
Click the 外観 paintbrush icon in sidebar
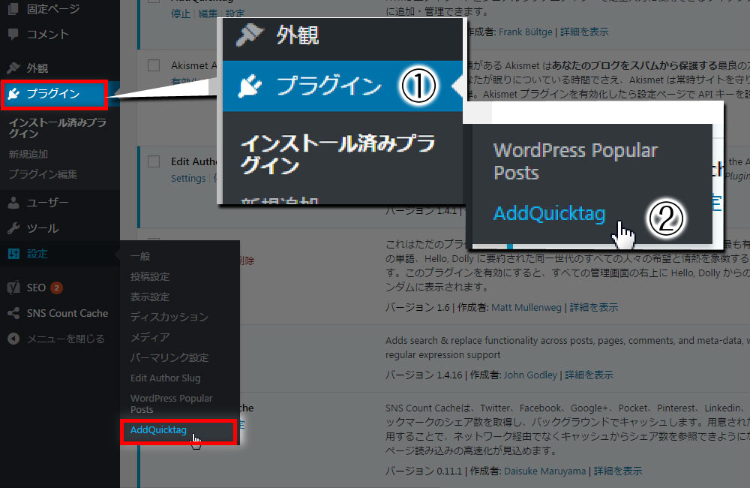click(x=13, y=68)
